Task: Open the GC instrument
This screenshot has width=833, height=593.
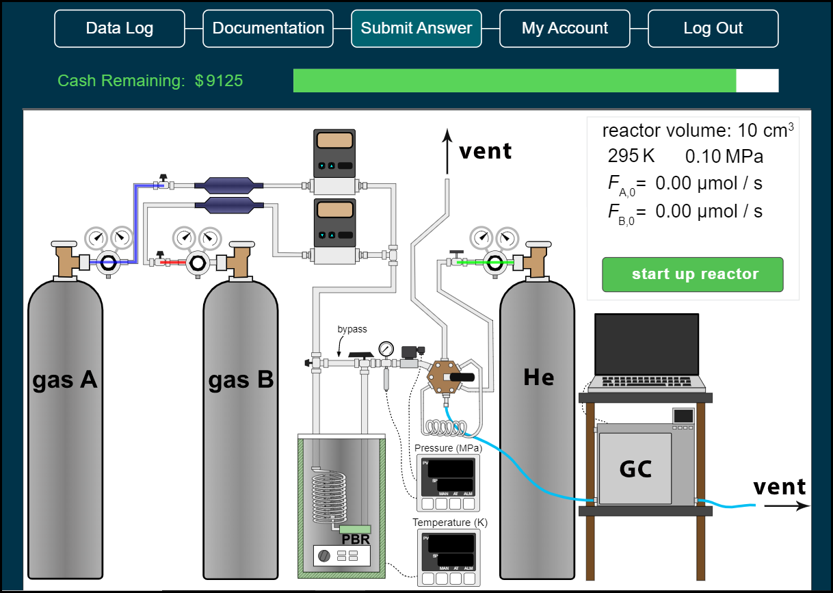Action: click(x=636, y=469)
